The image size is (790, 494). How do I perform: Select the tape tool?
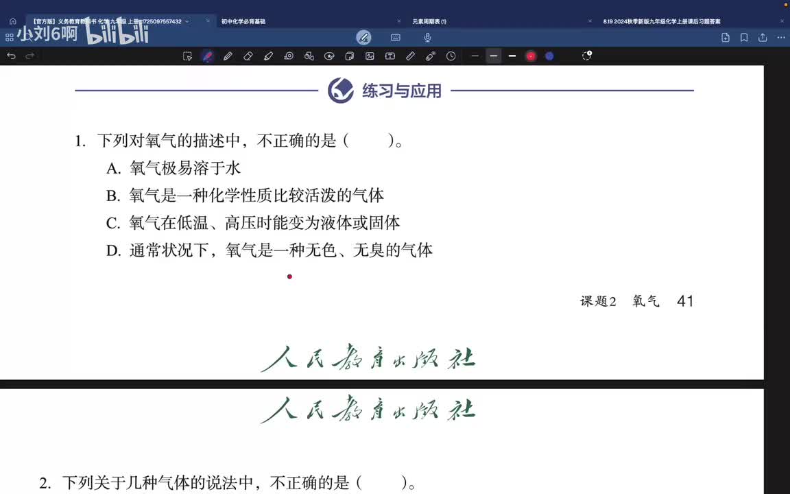(289, 56)
